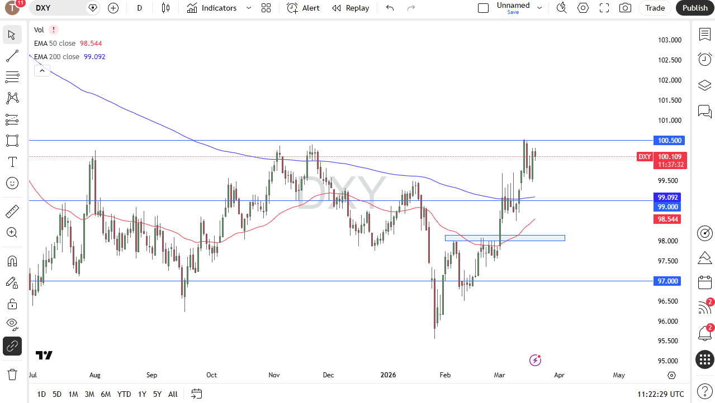The width and height of the screenshot is (715, 403).
Task: Toggle magnet mode for drawings
Action: [12, 261]
